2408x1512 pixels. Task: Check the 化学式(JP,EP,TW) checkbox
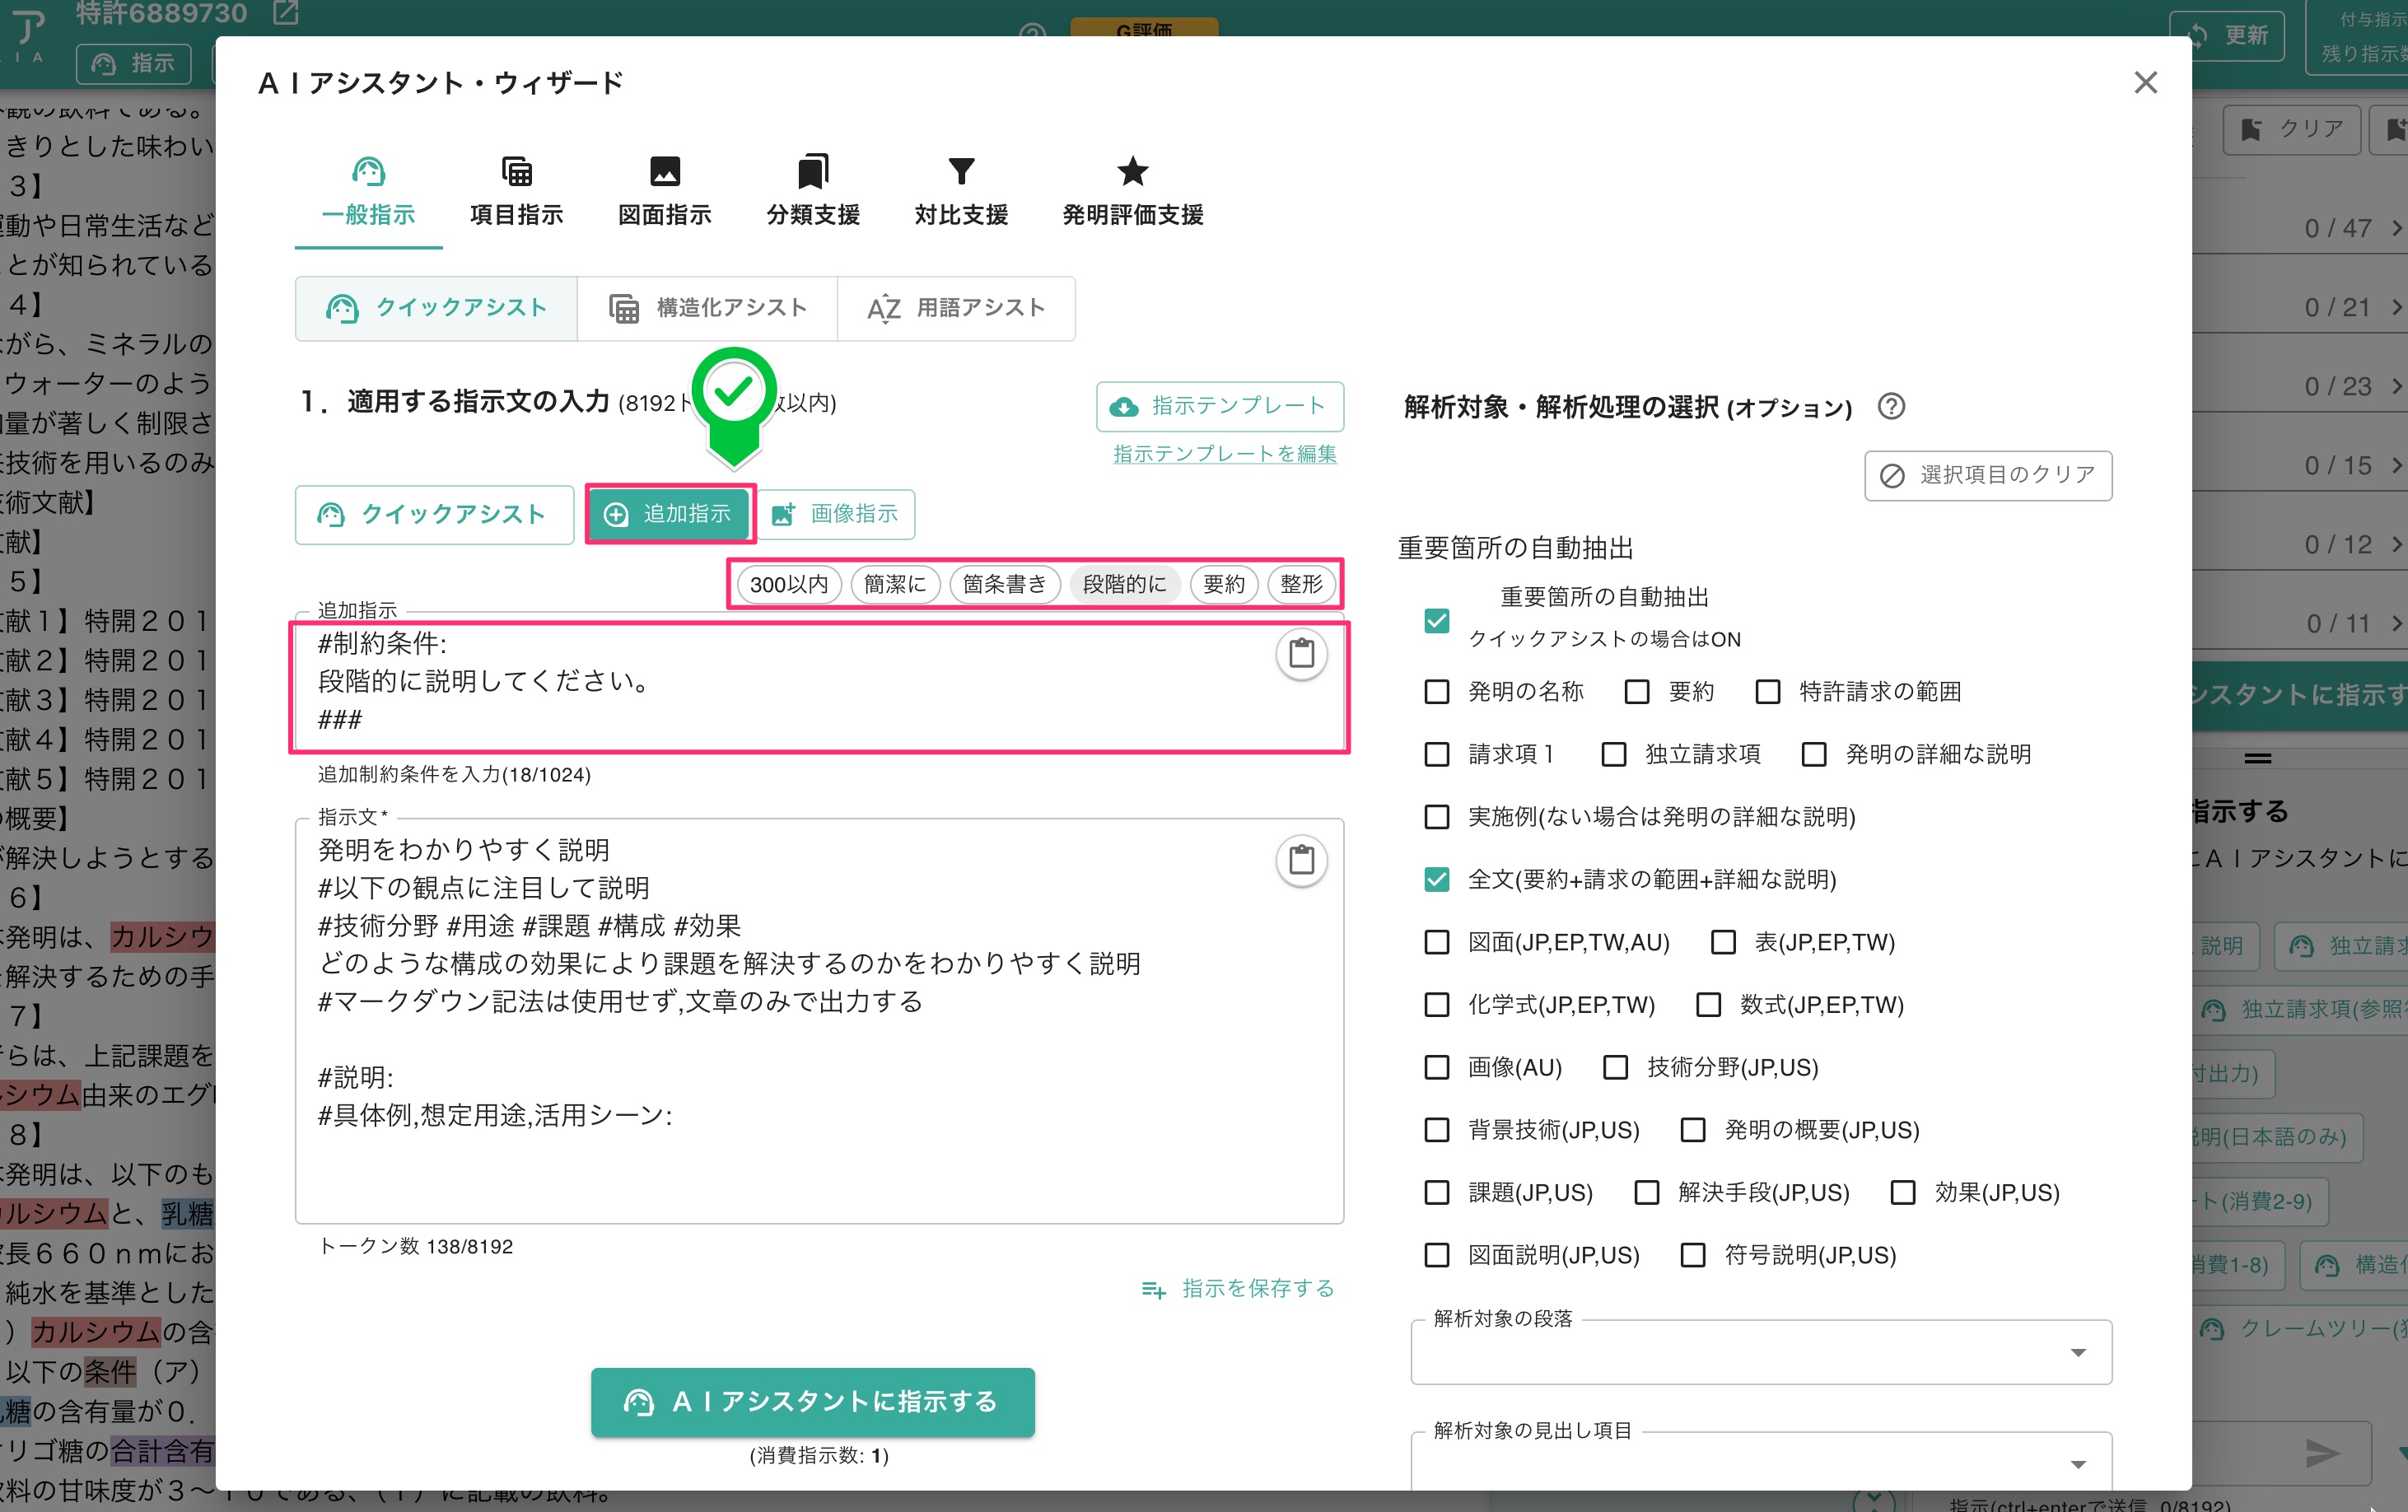[x=1436, y=1005]
